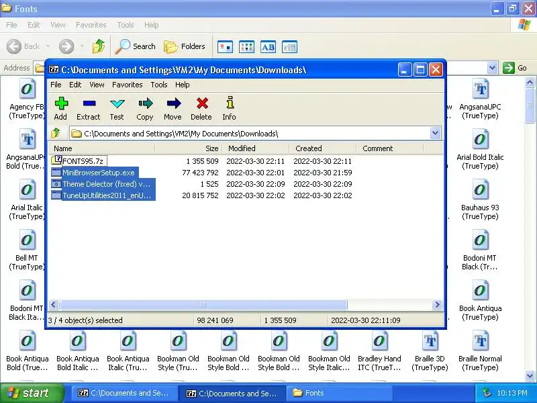The height and width of the screenshot is (403, 537).
Task: Select the FONTS95.7z archive
Action: coord(83,161)
